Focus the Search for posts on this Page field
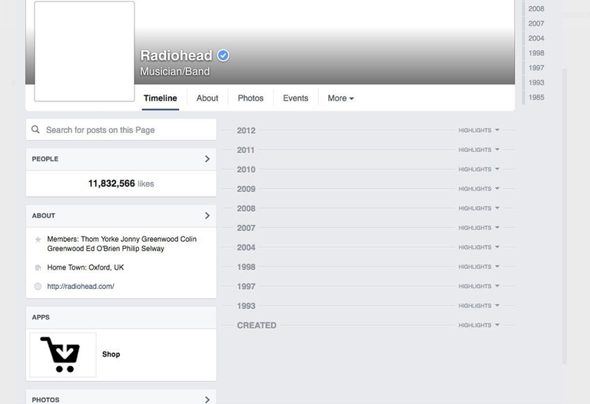The image size is (590, 404). tap(121, 130)
